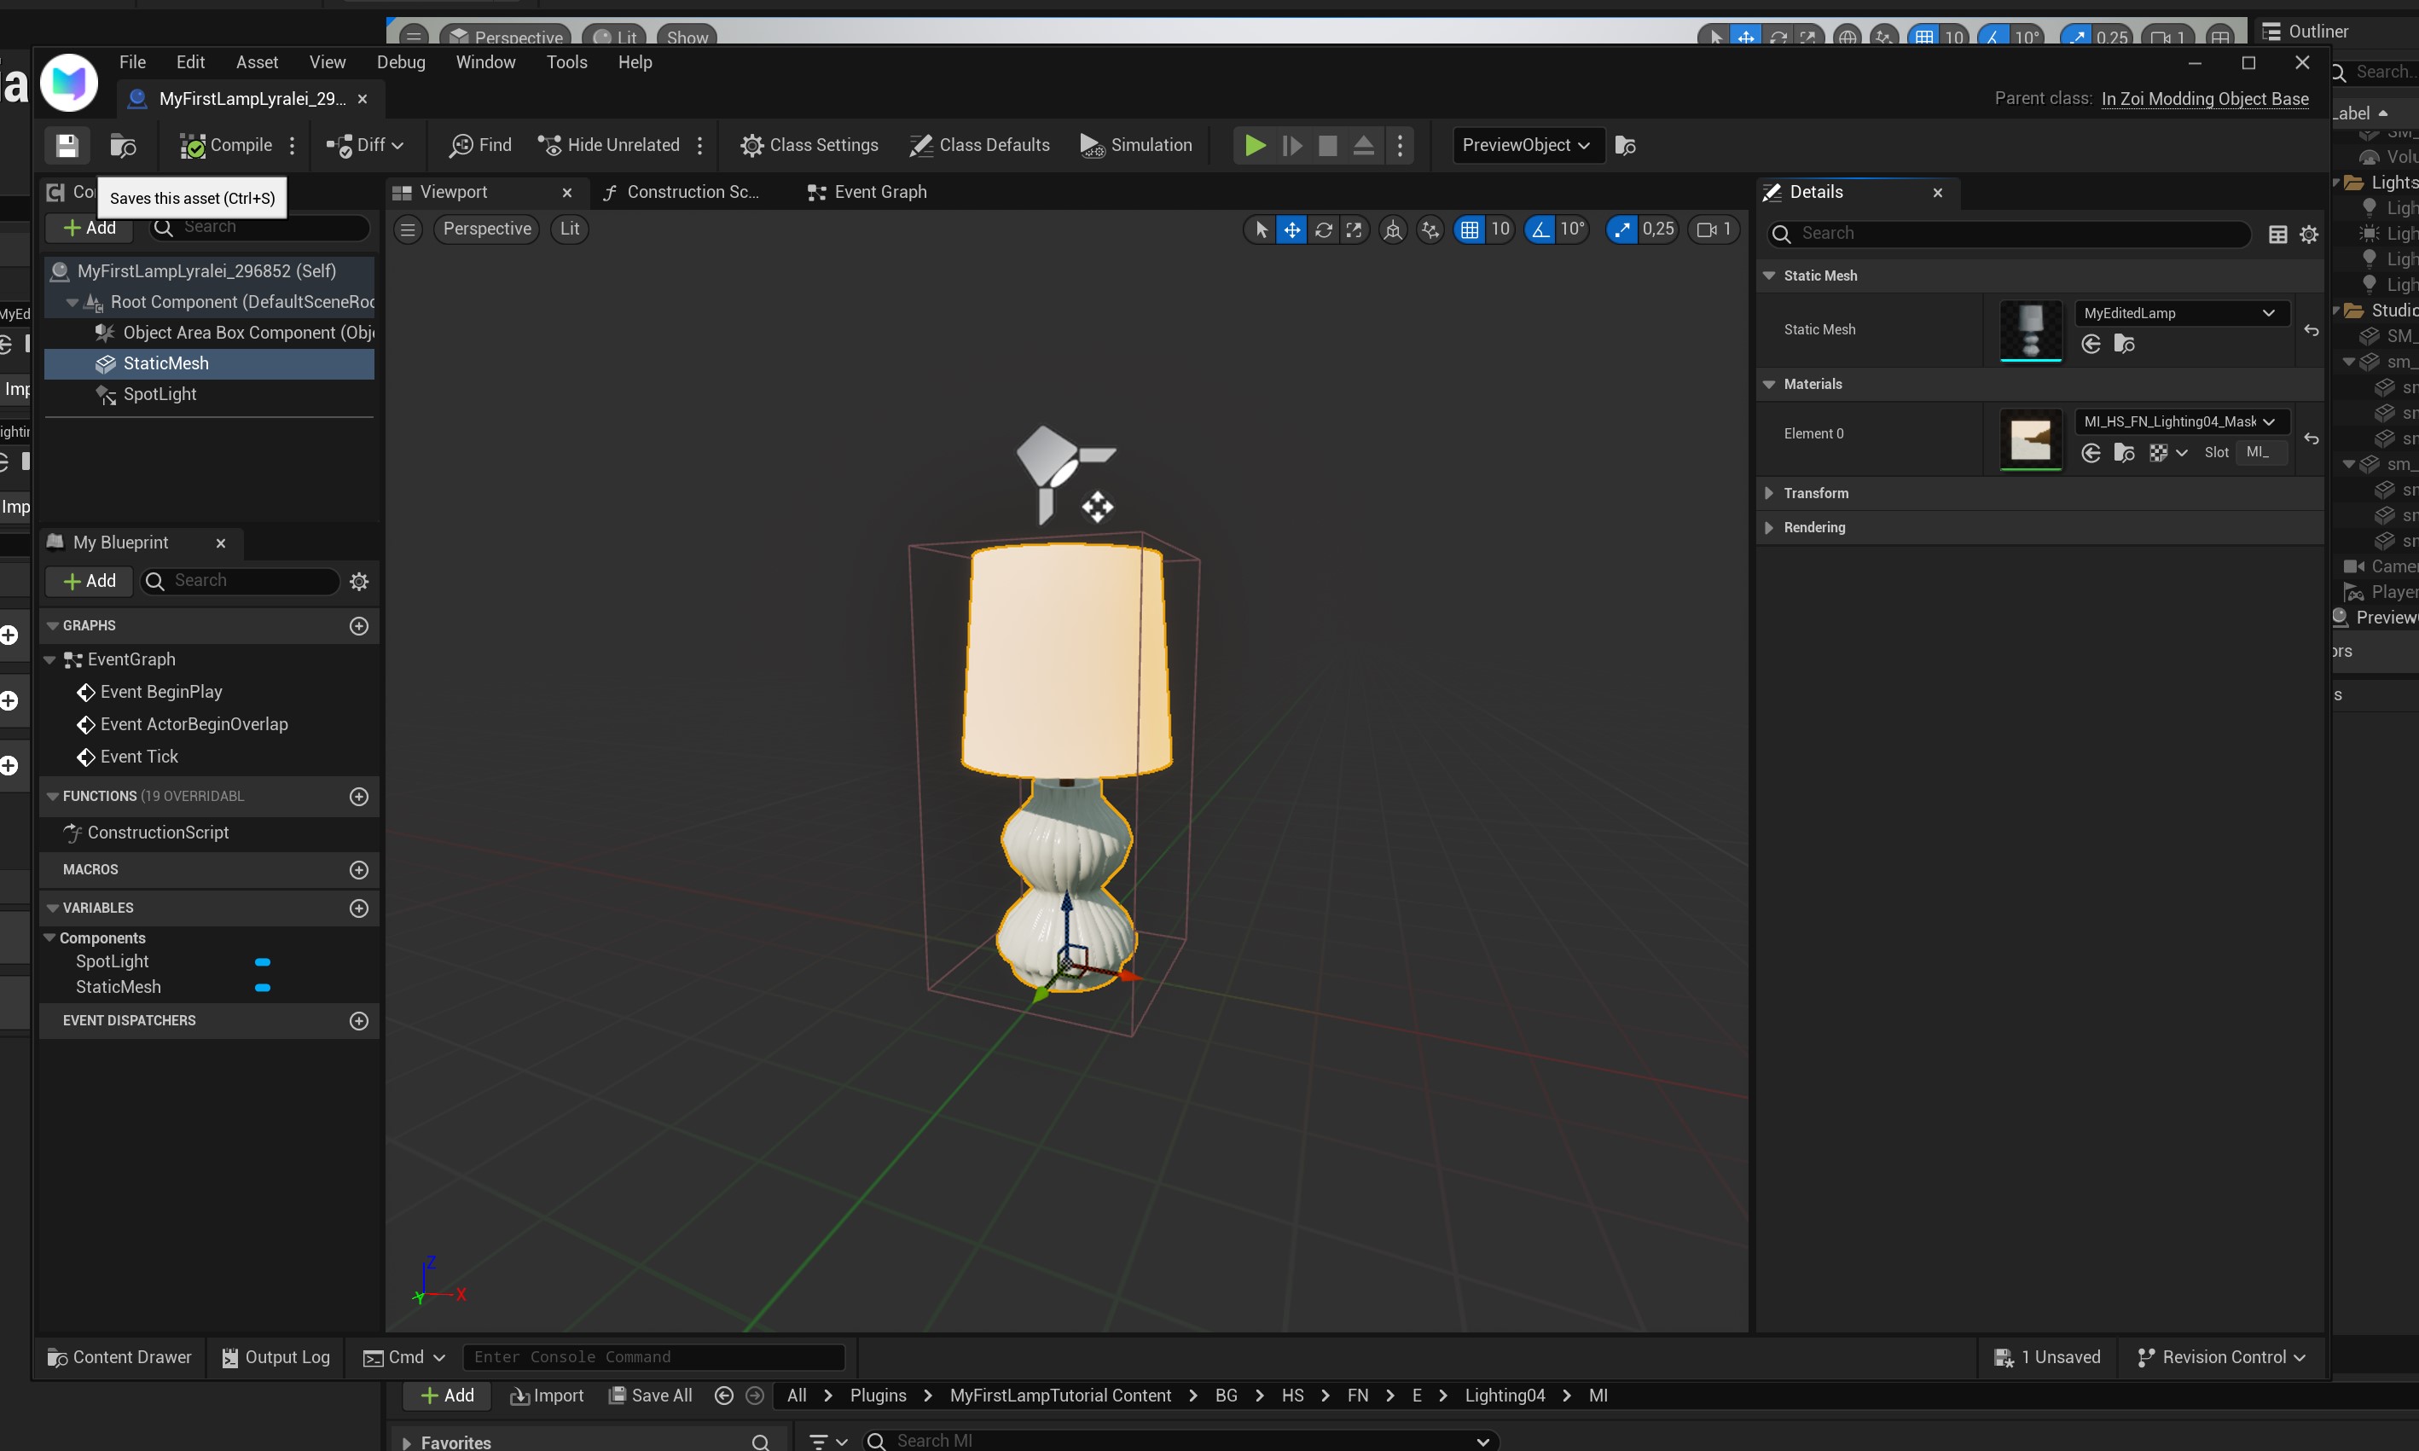Image resolution: width=2419 pixels, height=1451 pixels.
Task: Open the Tools menu
Action: pyautogui.click(x=567, y=62)
